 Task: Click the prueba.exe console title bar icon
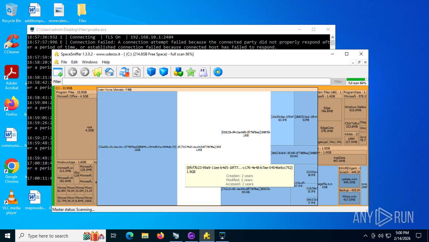tap(32, 29)
